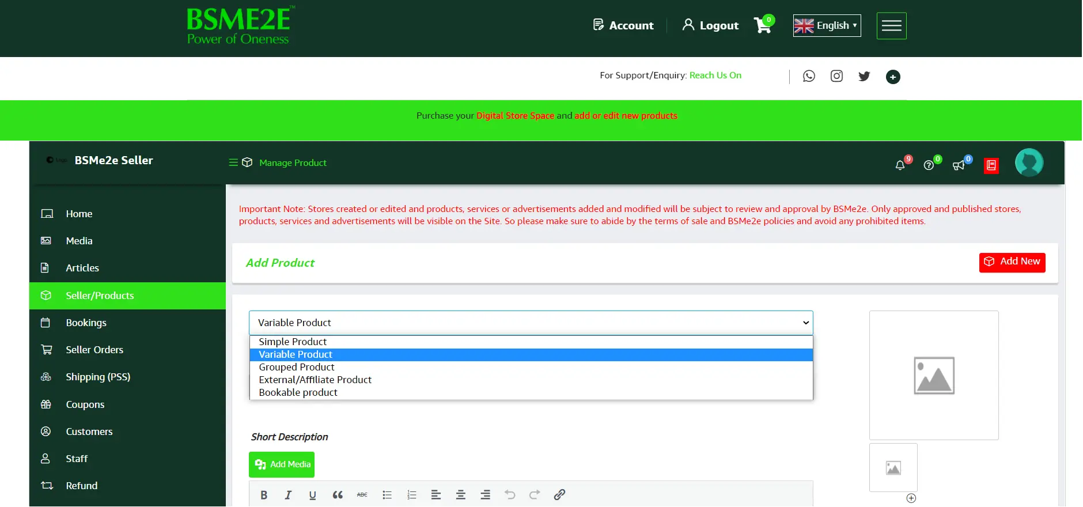Viewport: 1083px width, 507px height.
Task: Open the Account link
Action: (623, 25)
